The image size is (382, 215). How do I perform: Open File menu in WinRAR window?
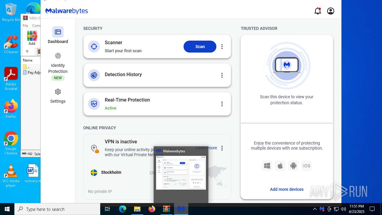click(25, 26)
